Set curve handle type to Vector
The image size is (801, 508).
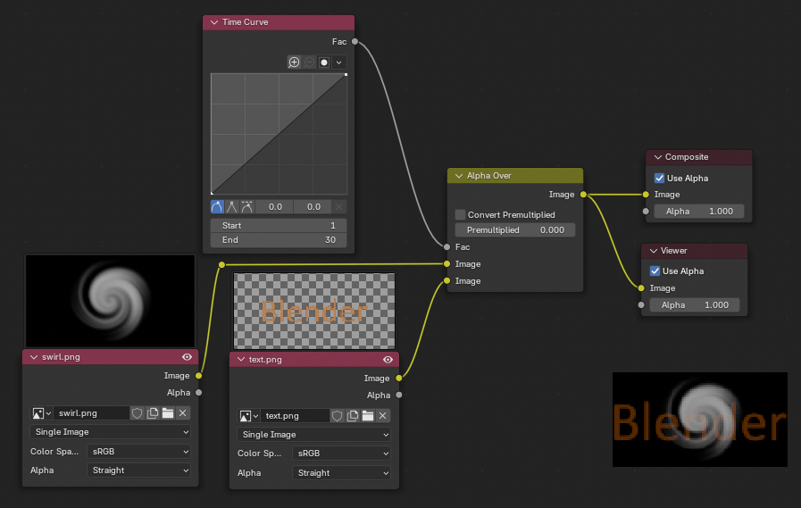tap(232, 207)
